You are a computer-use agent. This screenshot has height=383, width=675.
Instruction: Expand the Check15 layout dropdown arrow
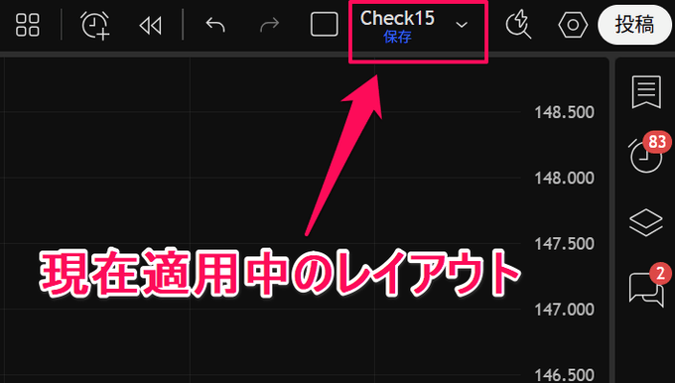click(x=462, y=25)
